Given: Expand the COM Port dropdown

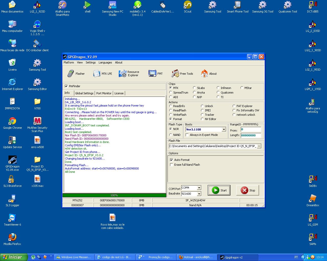Looking at the screenshot, I should (x=199, y=188).
